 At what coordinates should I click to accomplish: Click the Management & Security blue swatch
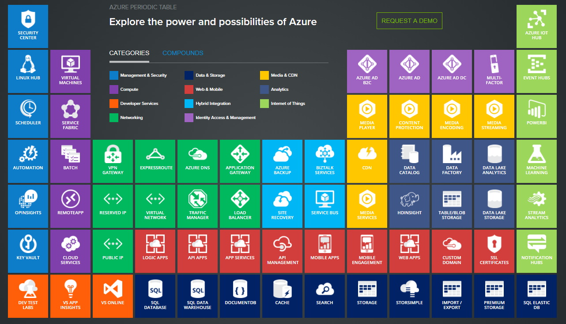coord(113,75)
